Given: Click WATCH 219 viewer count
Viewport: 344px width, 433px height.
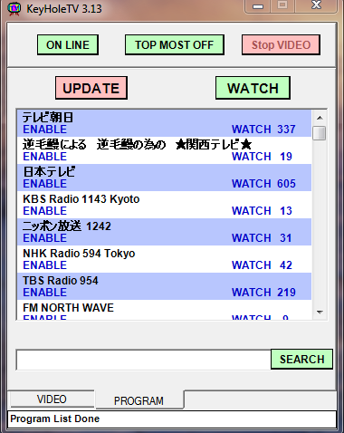Looking at the screenshot, I should 263,293.
